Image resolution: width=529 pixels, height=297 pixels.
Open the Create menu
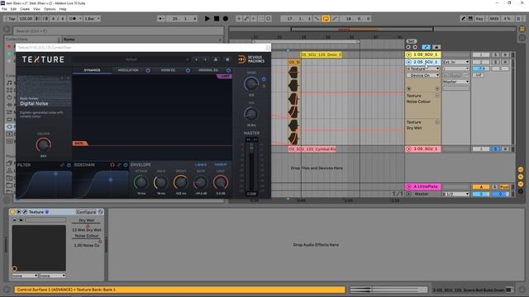click(25, 9)
